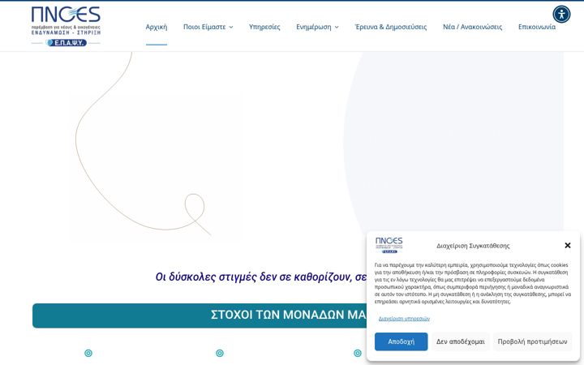The image size is (584, 365).
Task: Accept cookies with Αποδοχή button
Action: (x=401, y=341)
